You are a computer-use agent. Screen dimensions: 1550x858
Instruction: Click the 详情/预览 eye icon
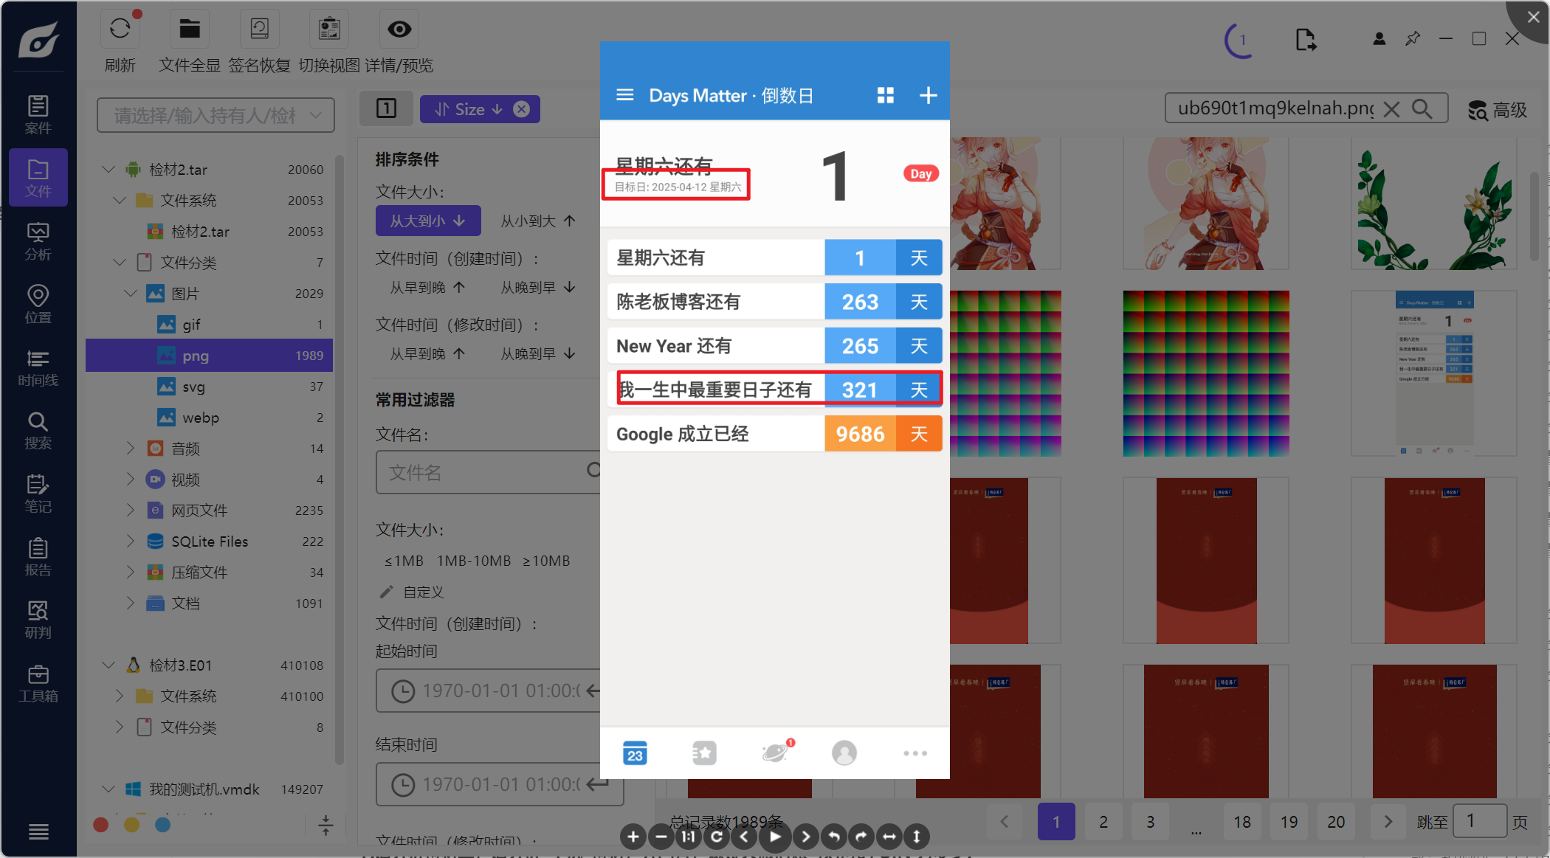point(399,30)
